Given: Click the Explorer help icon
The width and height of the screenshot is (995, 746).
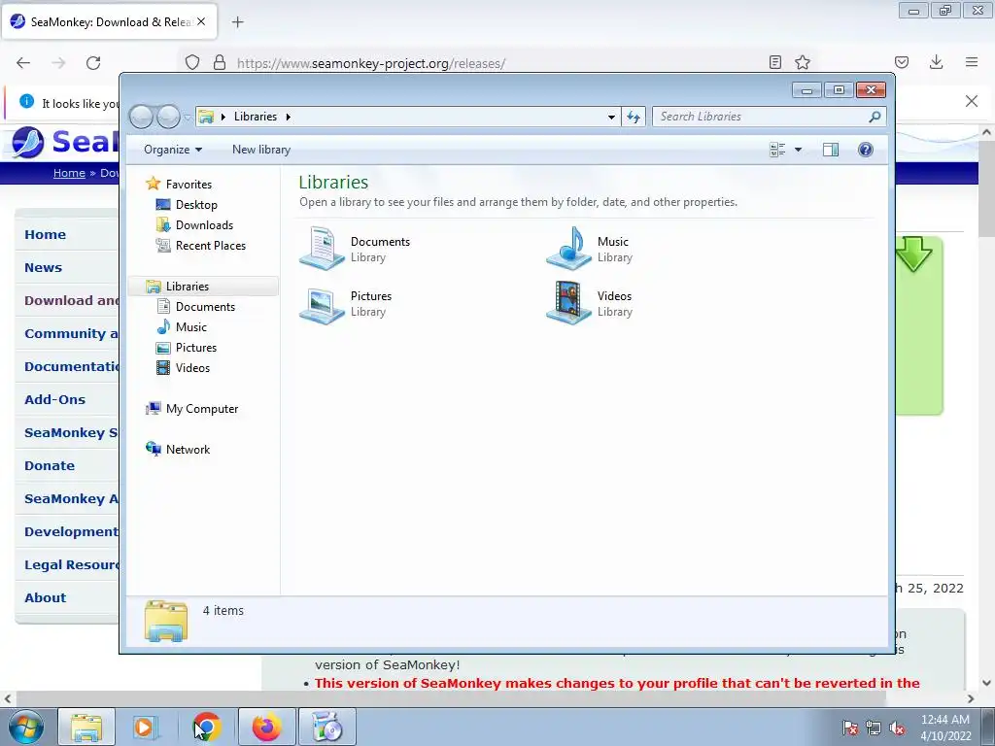Looking at the screenshot, I should click(865, 150).
